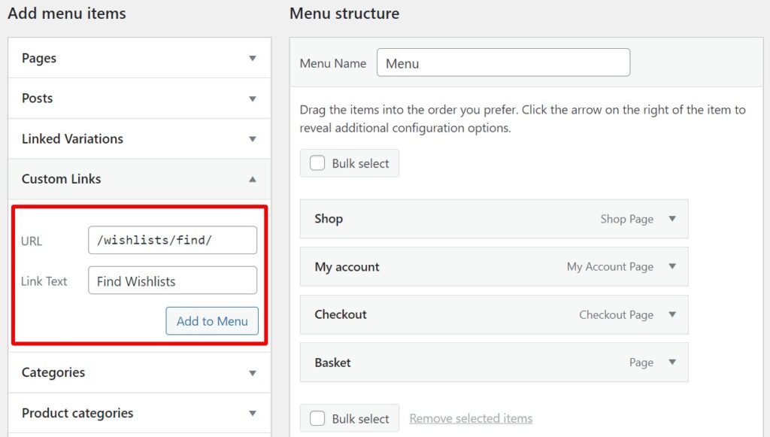This screenshot has width=770, height=437.
Task: Open the Remove selected items link
Action: pos(471,418)
